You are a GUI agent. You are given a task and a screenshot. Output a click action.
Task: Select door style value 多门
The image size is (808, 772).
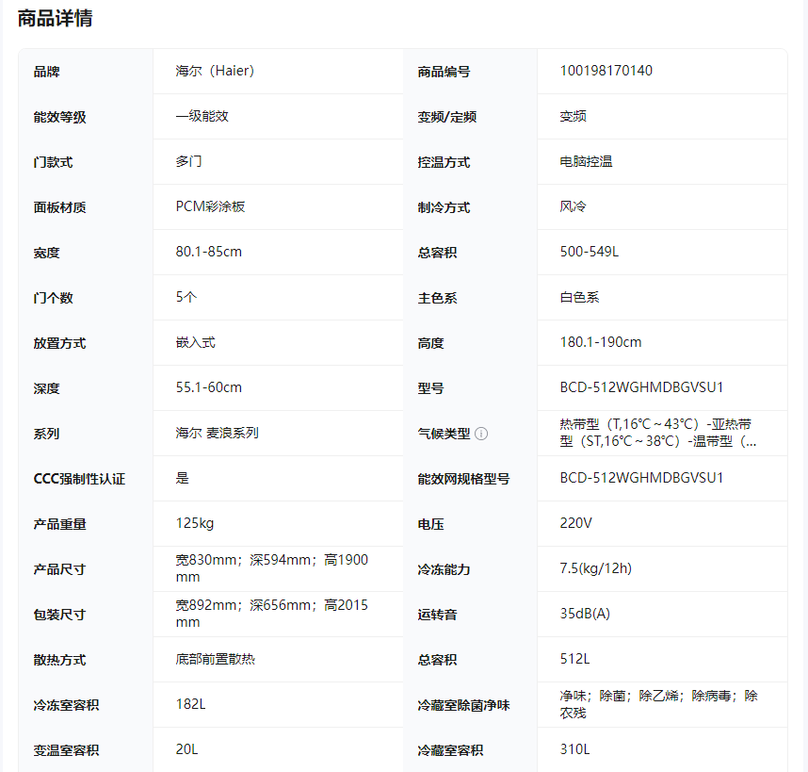[x=188, y=161]
